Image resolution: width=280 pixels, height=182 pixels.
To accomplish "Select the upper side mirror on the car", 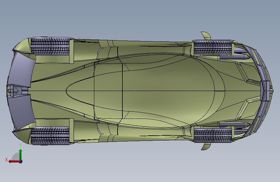I will point(206,36).
